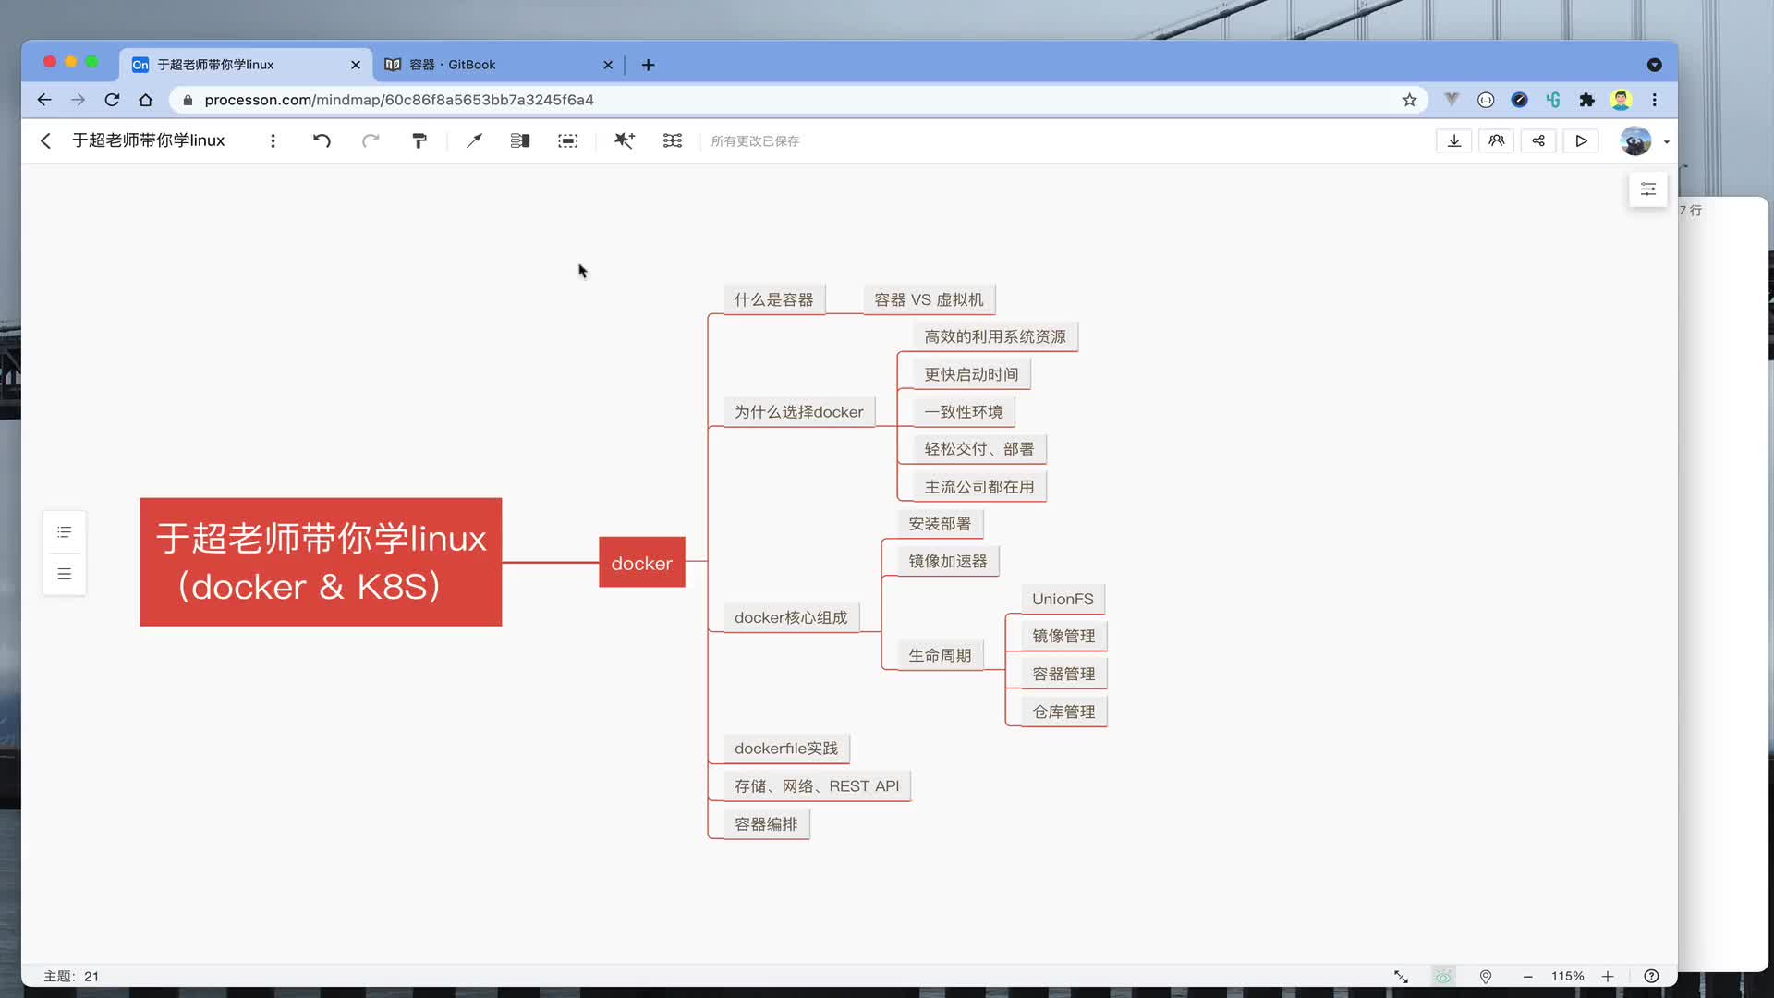This screenshot has width=1774, height=998.
Task: Click the document title 于超老师带你学linux in toolbar
Action: [149, 140]
